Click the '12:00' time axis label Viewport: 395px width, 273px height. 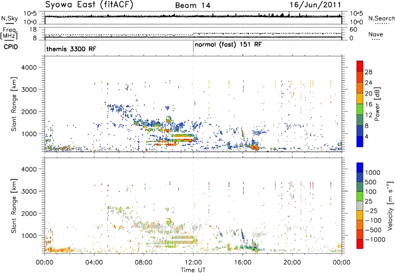pos(193,263)
